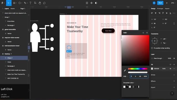The image size is (177, 100).
Task: Click the hue slider bar
Action: pyautogui.click(x=138, y=69)
